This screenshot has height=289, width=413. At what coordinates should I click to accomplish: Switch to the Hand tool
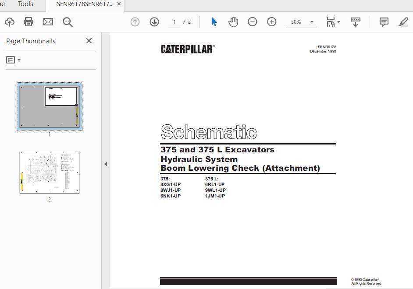[x=233, y=21]
